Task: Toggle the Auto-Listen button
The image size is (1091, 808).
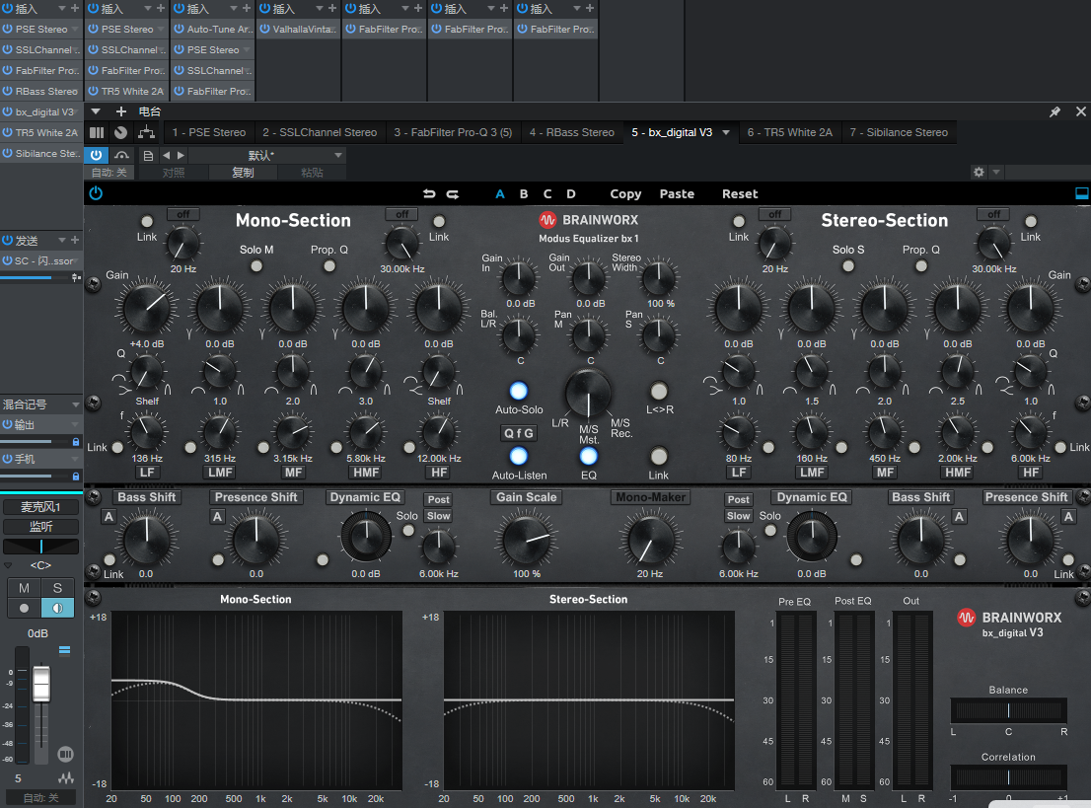Action: (518, 456)
